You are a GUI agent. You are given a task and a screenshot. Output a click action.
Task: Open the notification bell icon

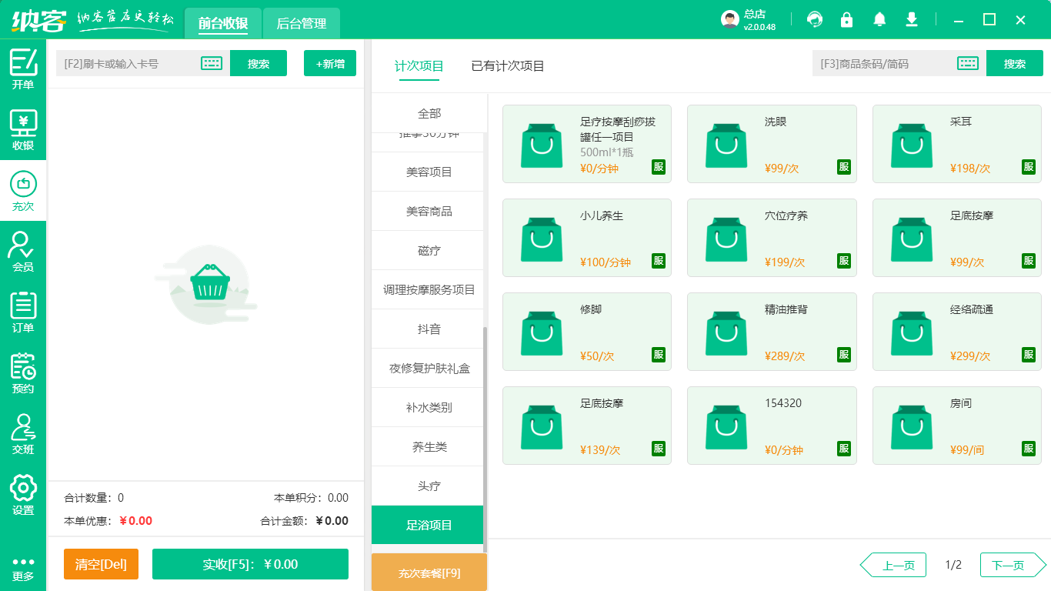(879, 19)
